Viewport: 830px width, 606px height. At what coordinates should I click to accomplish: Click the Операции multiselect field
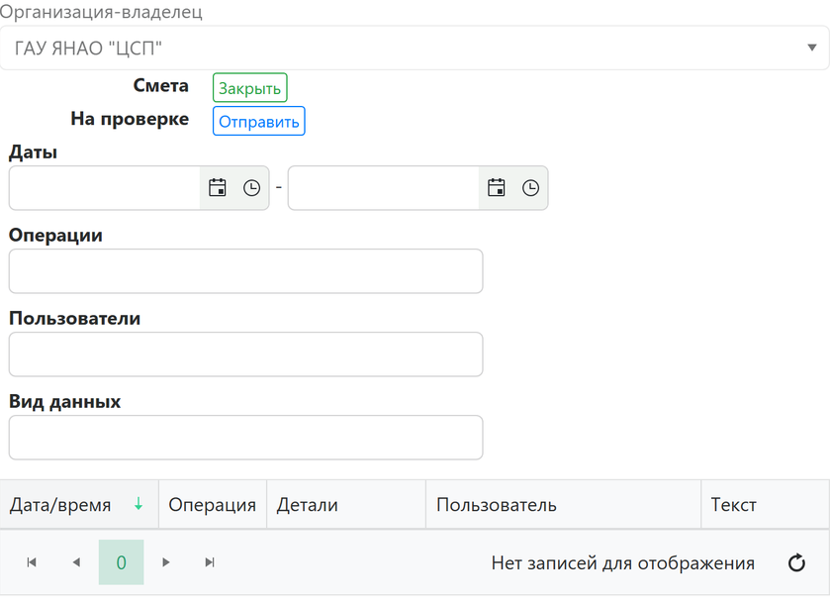coord(245,271)
